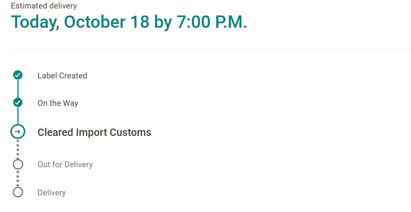This screenshot has width=411, height=212.
Task: Click solid line below the On the Way checkmark
Action: point(18,115)
